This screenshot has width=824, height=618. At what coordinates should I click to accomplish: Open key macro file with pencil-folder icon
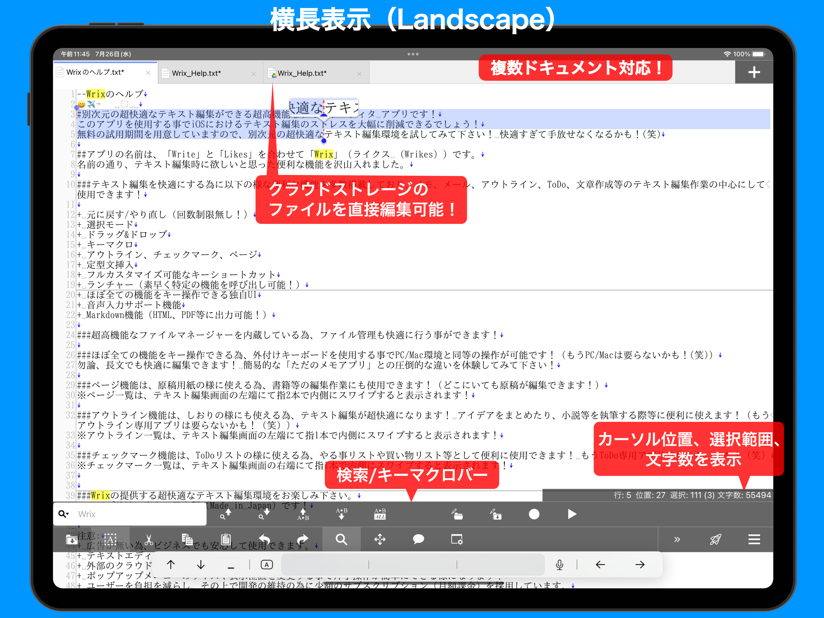457,514
